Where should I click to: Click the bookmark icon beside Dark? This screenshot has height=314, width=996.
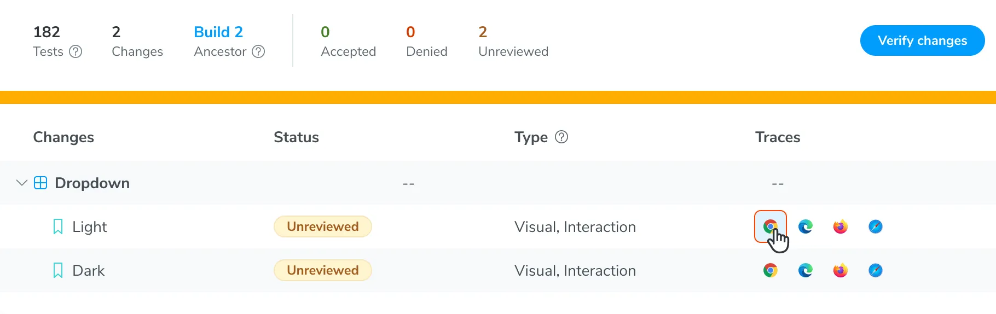58,270
